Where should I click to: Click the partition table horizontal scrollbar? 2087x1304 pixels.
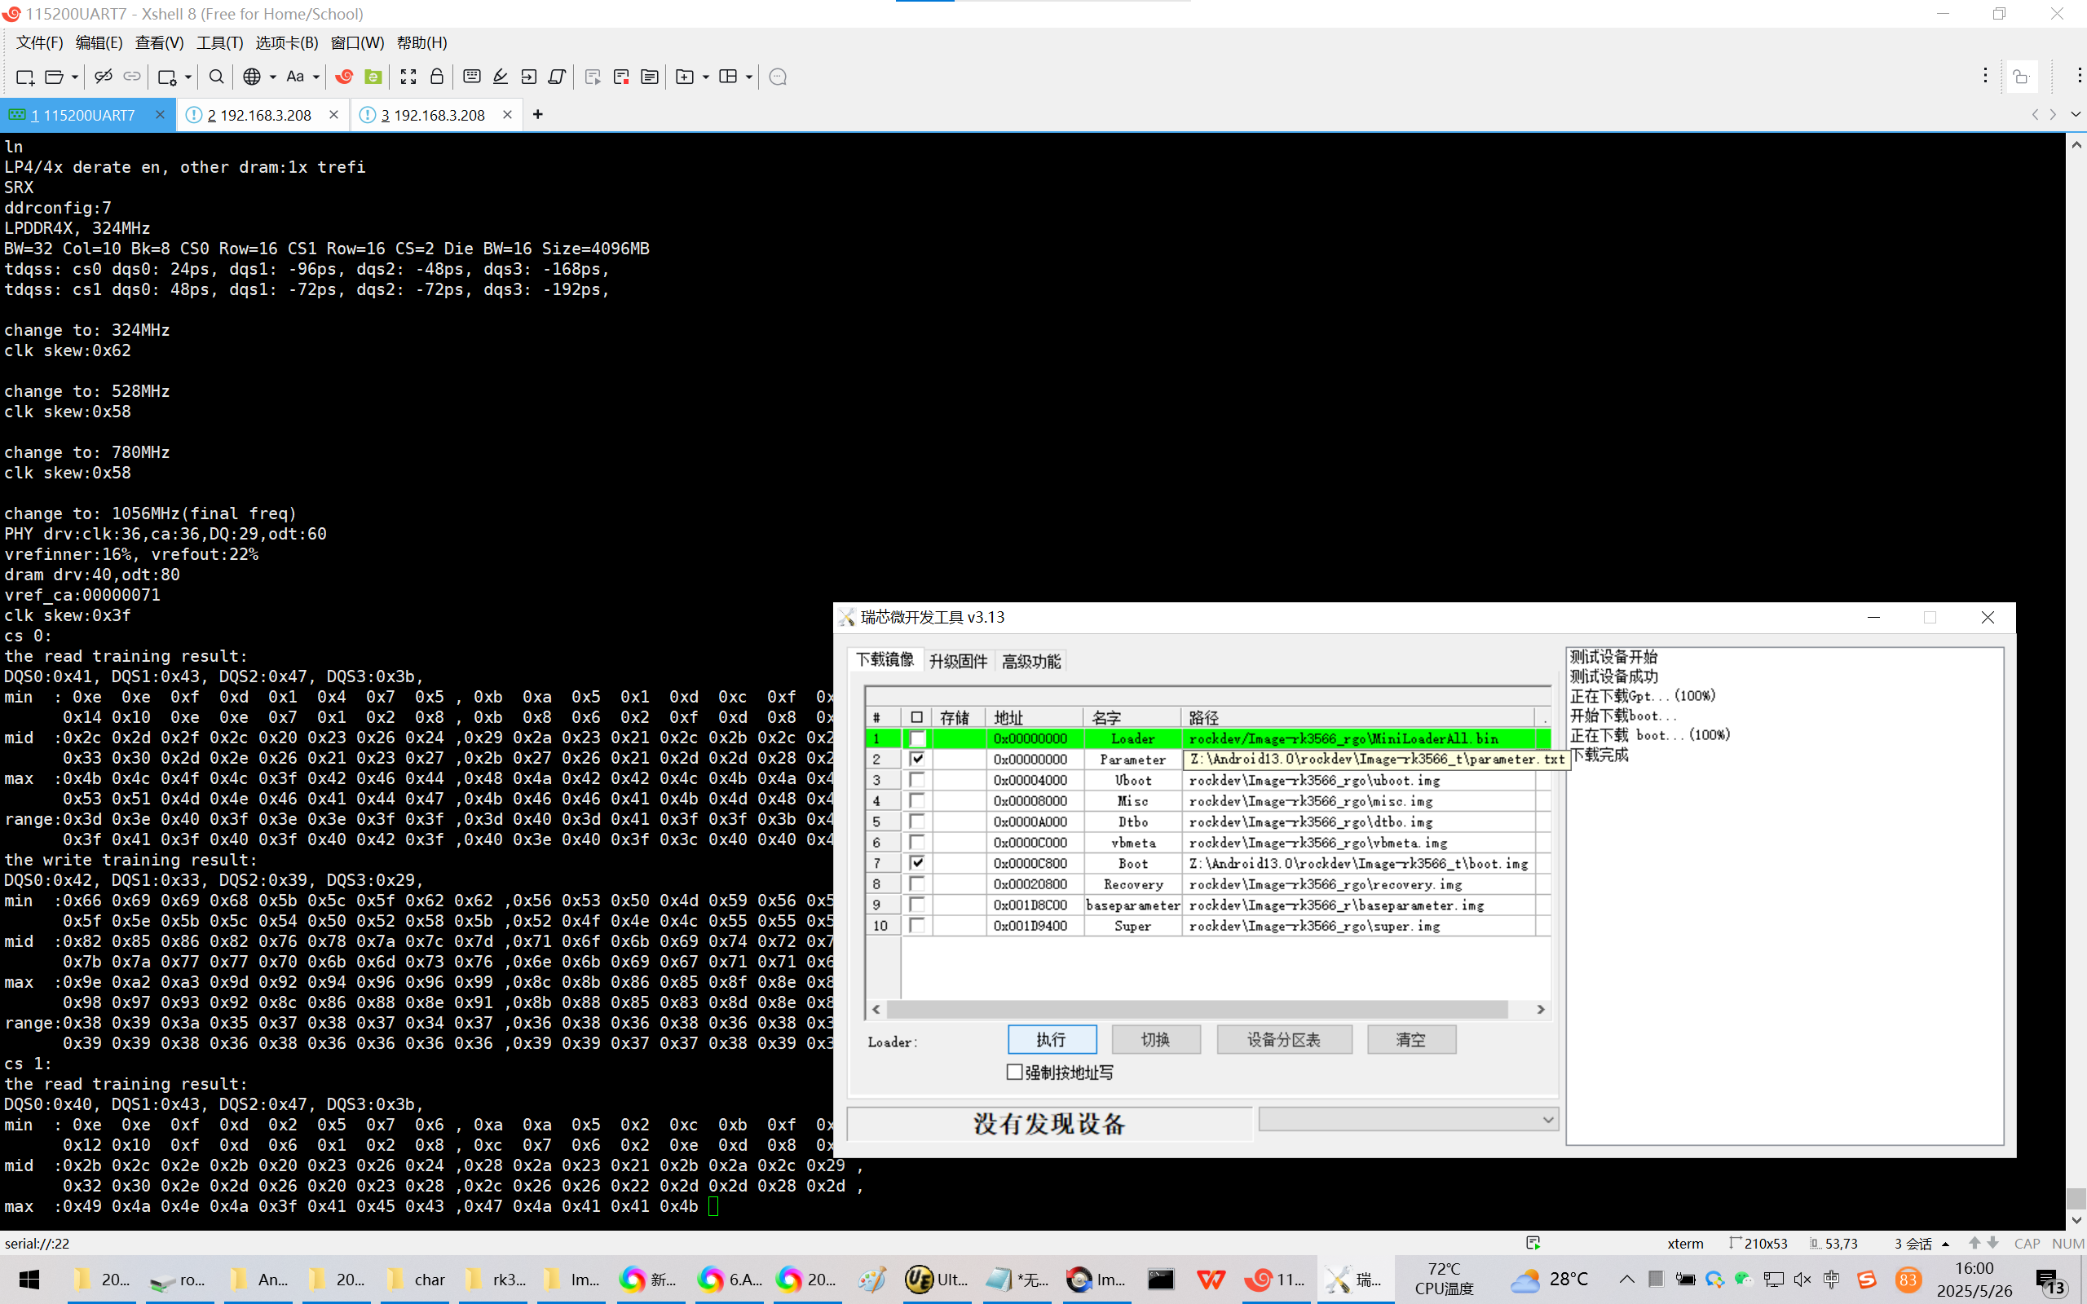point(1196,1009)
